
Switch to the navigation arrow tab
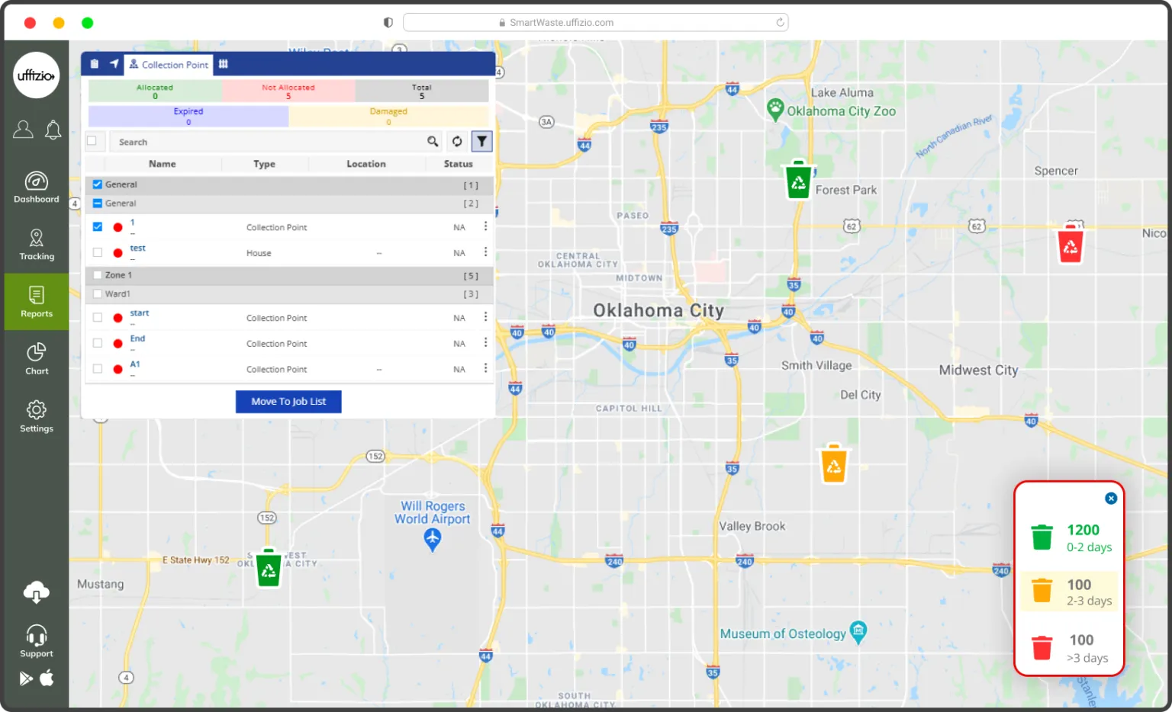point(114,64)
